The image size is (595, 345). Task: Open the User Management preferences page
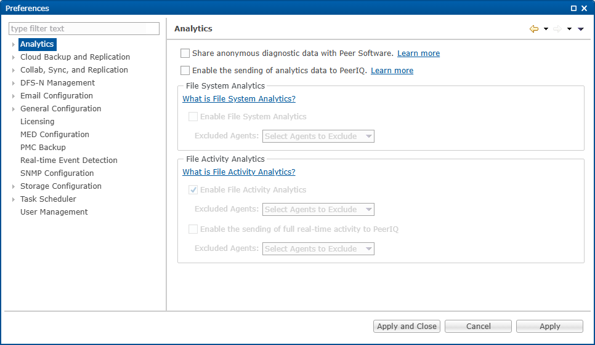pos(54,212)
